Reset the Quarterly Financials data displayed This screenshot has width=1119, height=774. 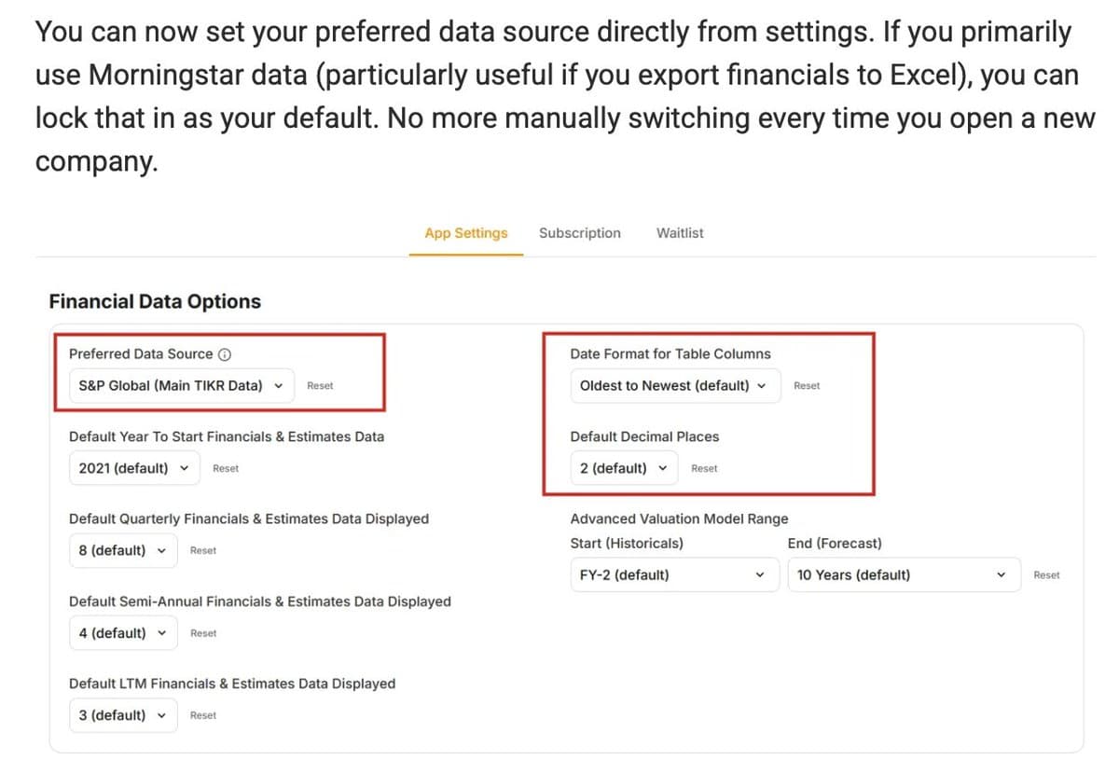[x=203, y=551]
